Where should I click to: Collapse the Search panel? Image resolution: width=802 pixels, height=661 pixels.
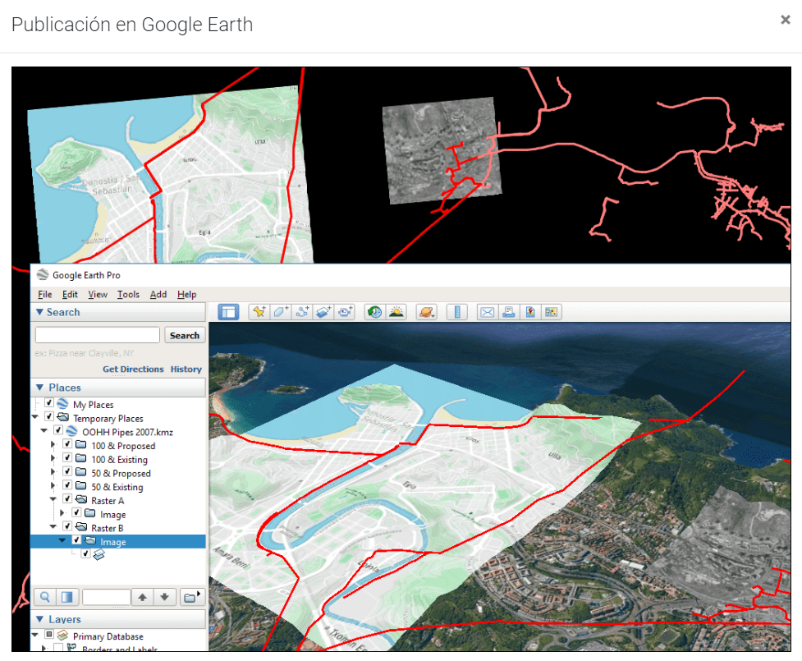[x=39, y=311]
